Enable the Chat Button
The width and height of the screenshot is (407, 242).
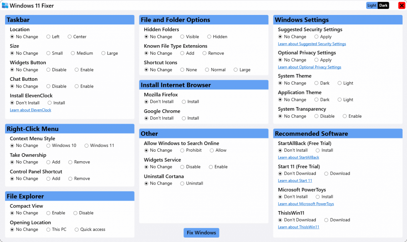click(x=77, y=86)
